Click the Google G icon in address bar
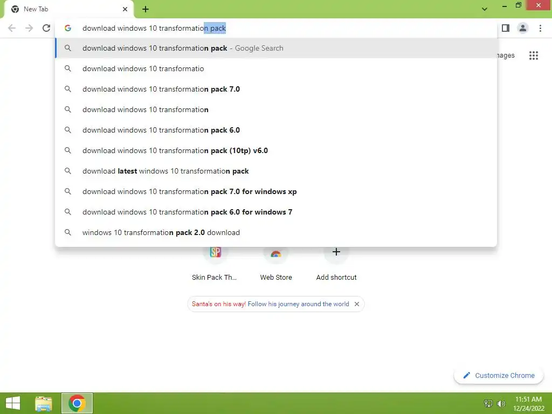The height and width of the screenshot is (414, 552). tap(68, 28)
